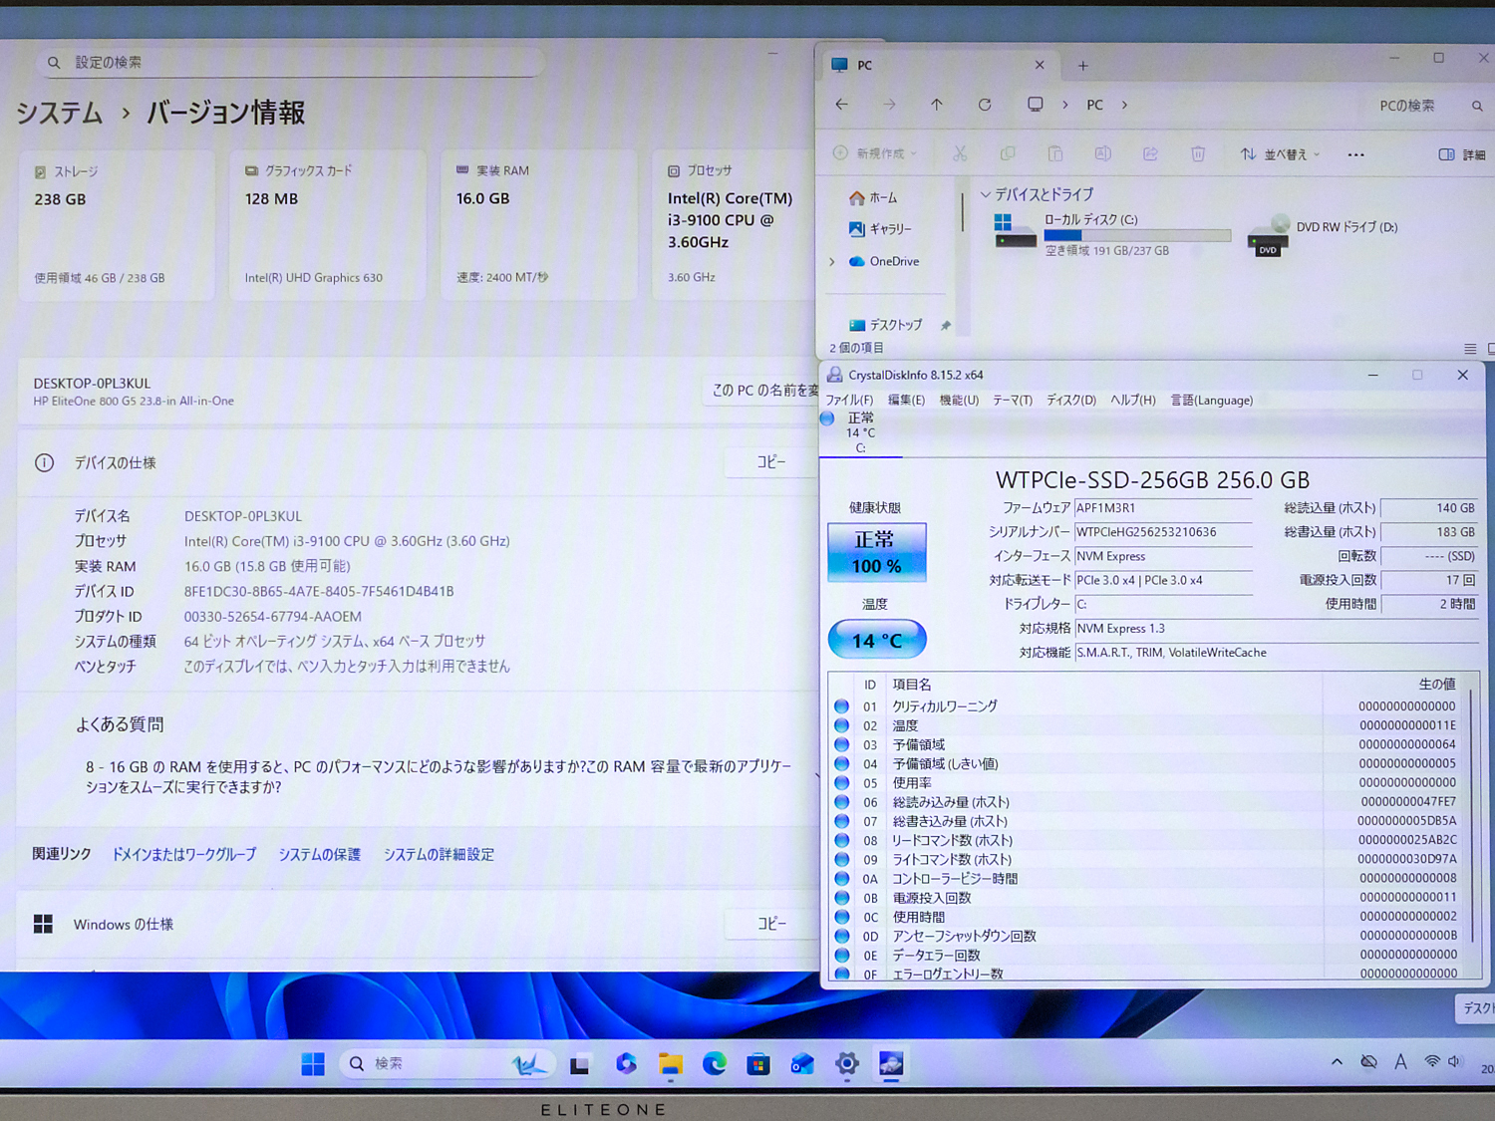Open Microsoft Store from the taskbar
1495x1121 pixels.
pos(758,1064)
